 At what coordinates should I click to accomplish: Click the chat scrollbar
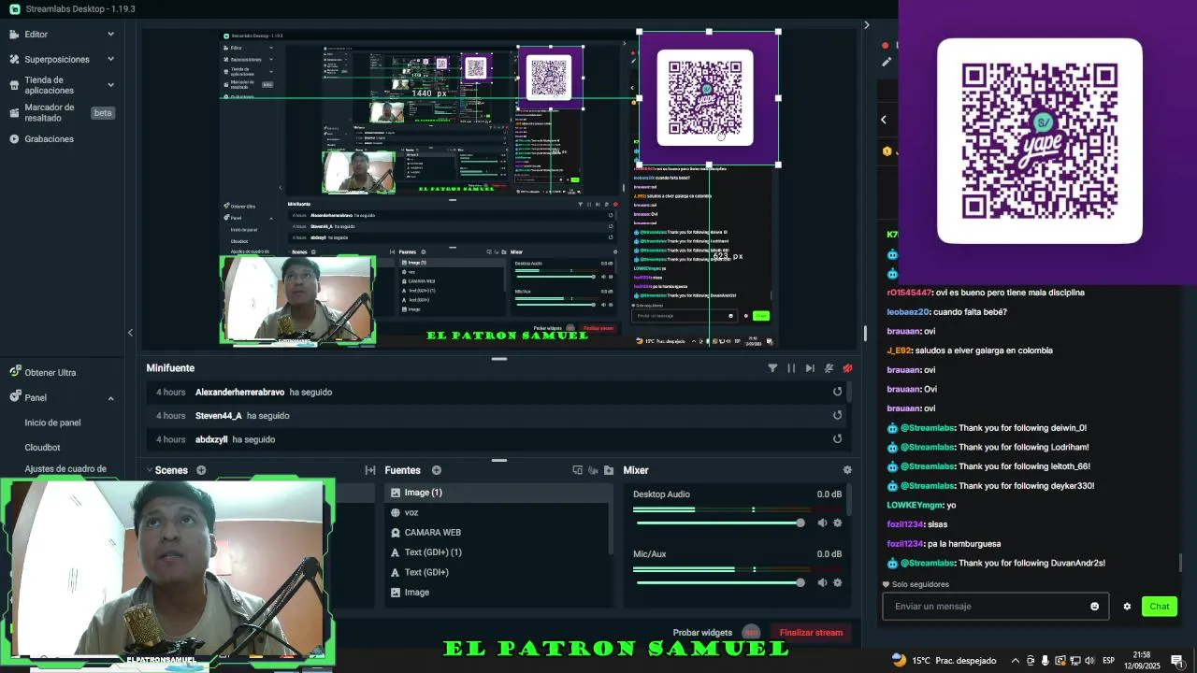(1180, 563)
